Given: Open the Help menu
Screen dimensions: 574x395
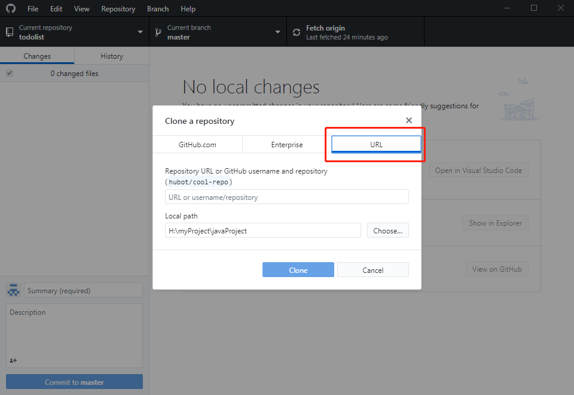Looking at the screenshot, I should (x=188, y=9).
